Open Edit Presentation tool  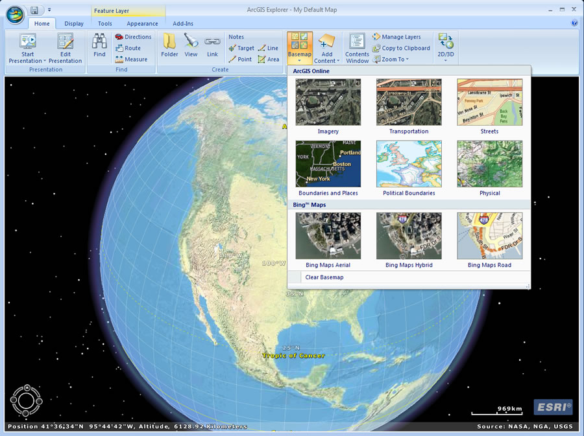pos(65,49)
